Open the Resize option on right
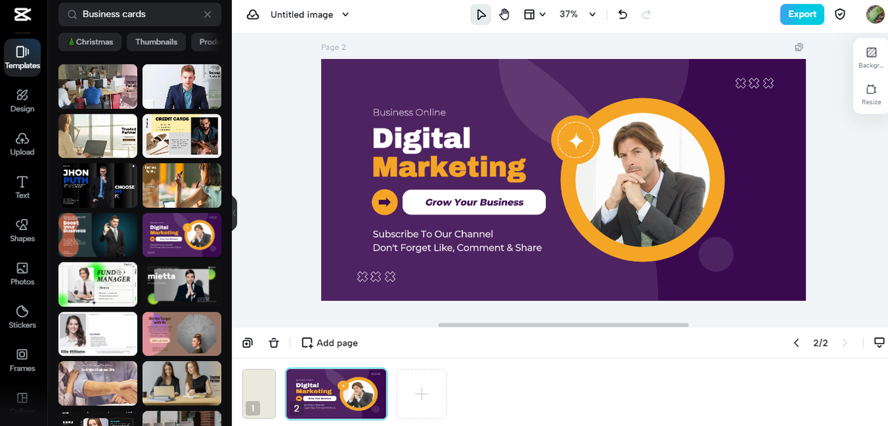This screenshot has width=888, height=426. (x=871, y=95)
